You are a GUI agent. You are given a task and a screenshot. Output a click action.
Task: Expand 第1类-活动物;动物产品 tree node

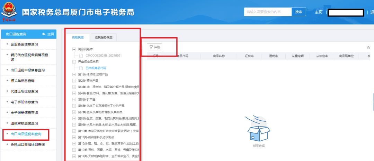(x=74, y=74)
